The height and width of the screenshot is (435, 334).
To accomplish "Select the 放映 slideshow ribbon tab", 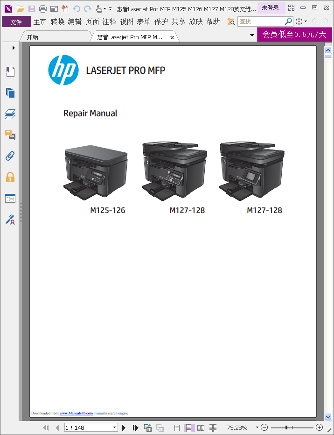I will point(195,21).
